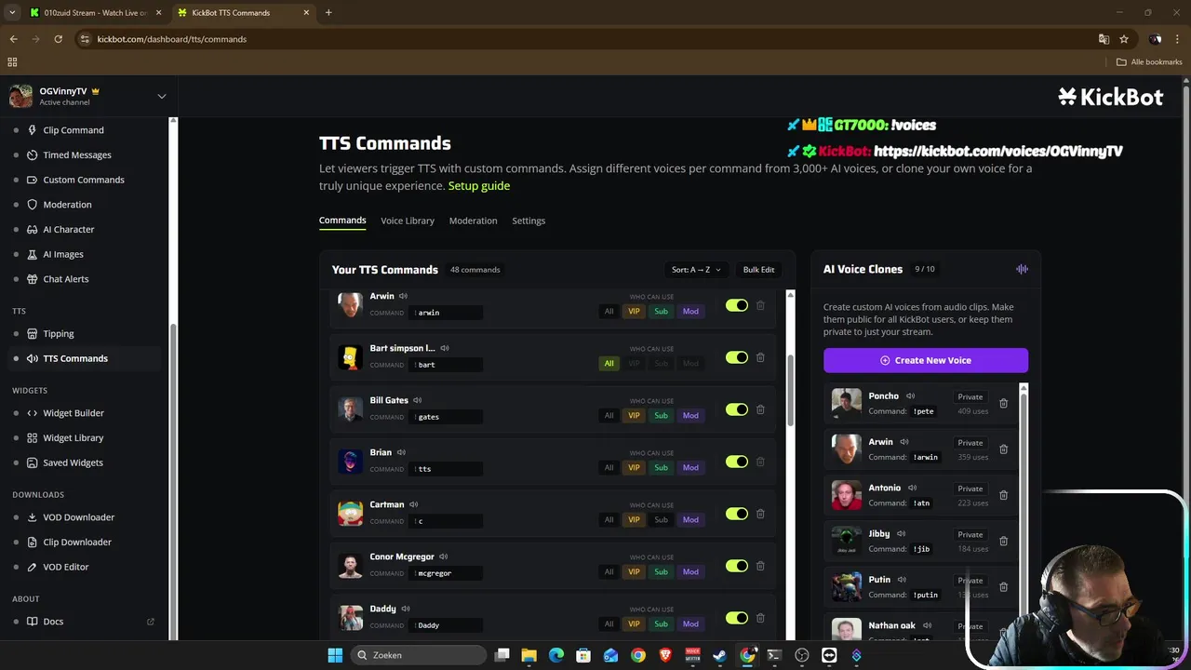Play the Daddy voice preview speaker icon

coord(406,609)
